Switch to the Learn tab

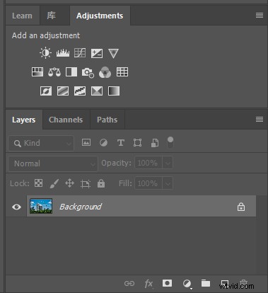[22, 16]
